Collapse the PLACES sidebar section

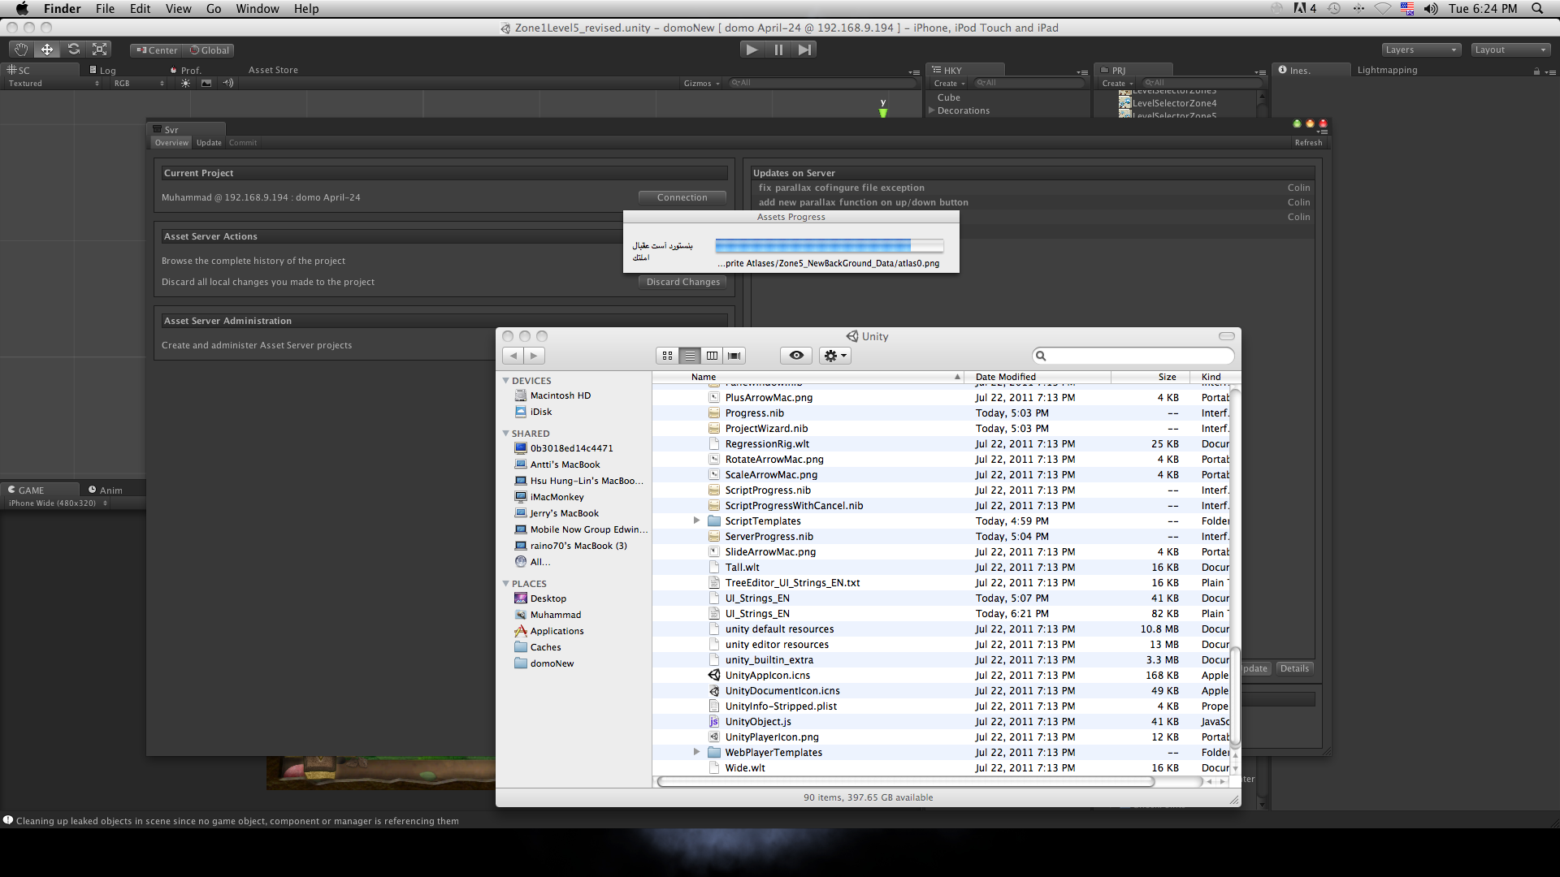coord(505,583)
